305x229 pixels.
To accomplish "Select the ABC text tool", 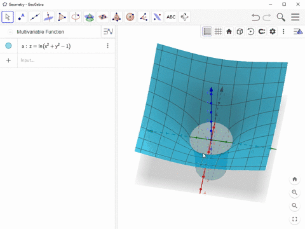I will click(171, 17).
